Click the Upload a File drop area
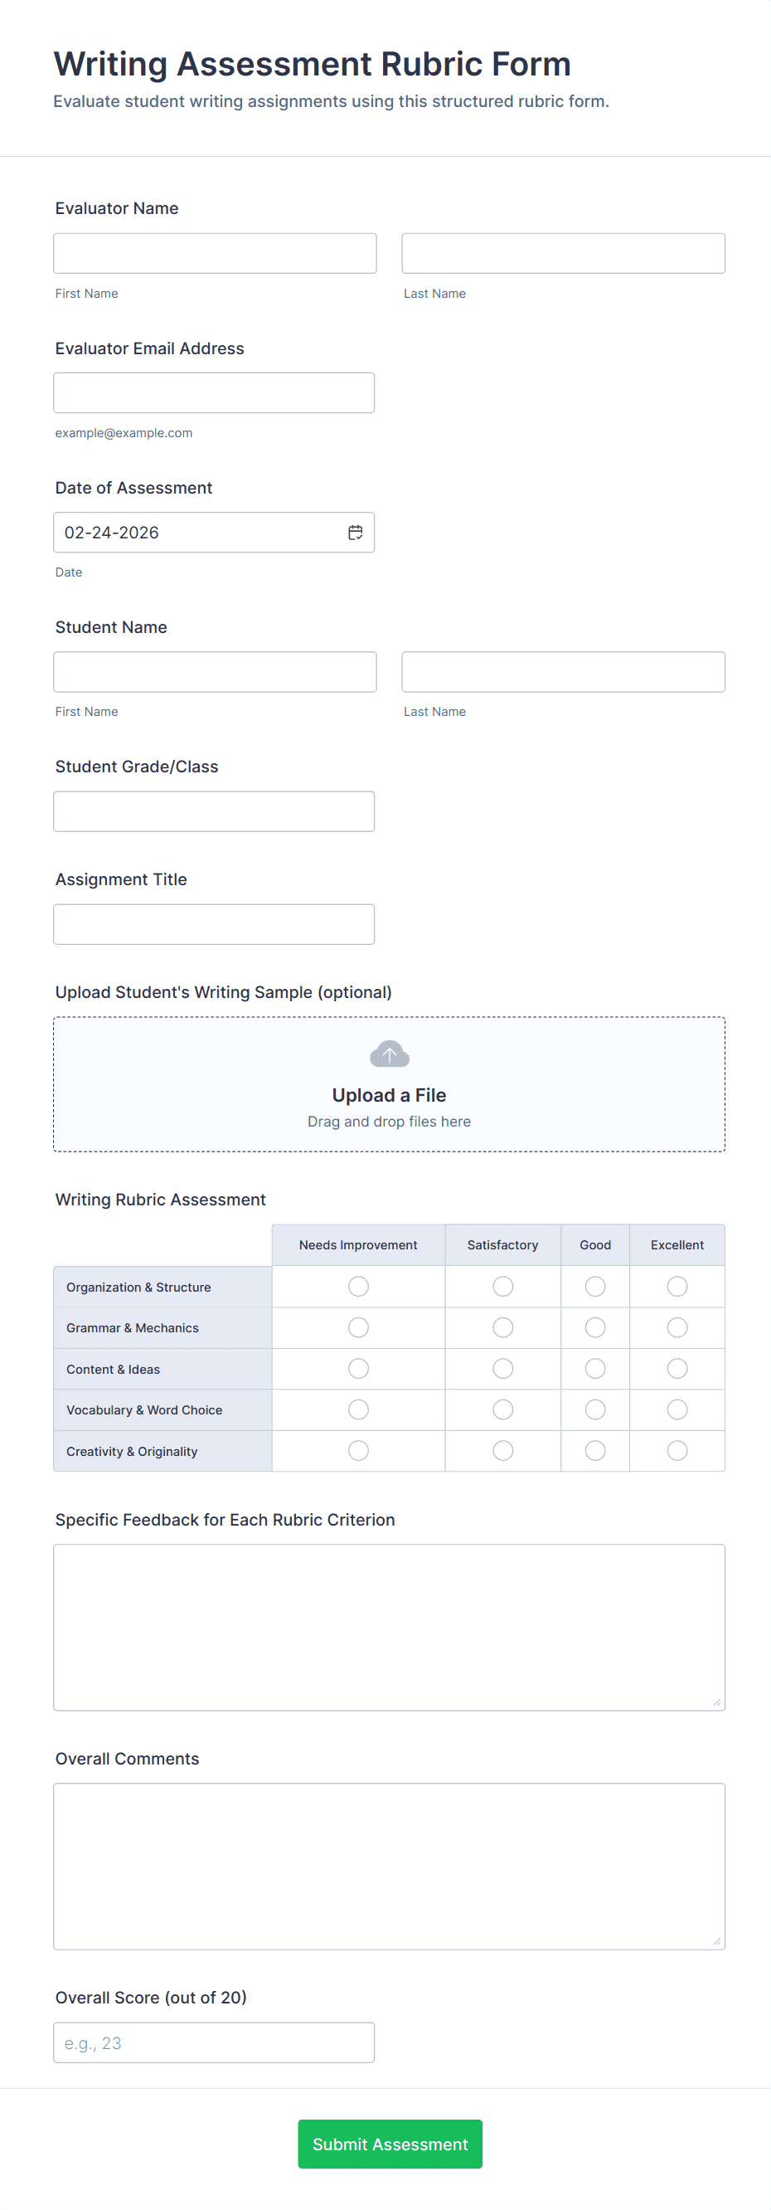 [390, 1084]
